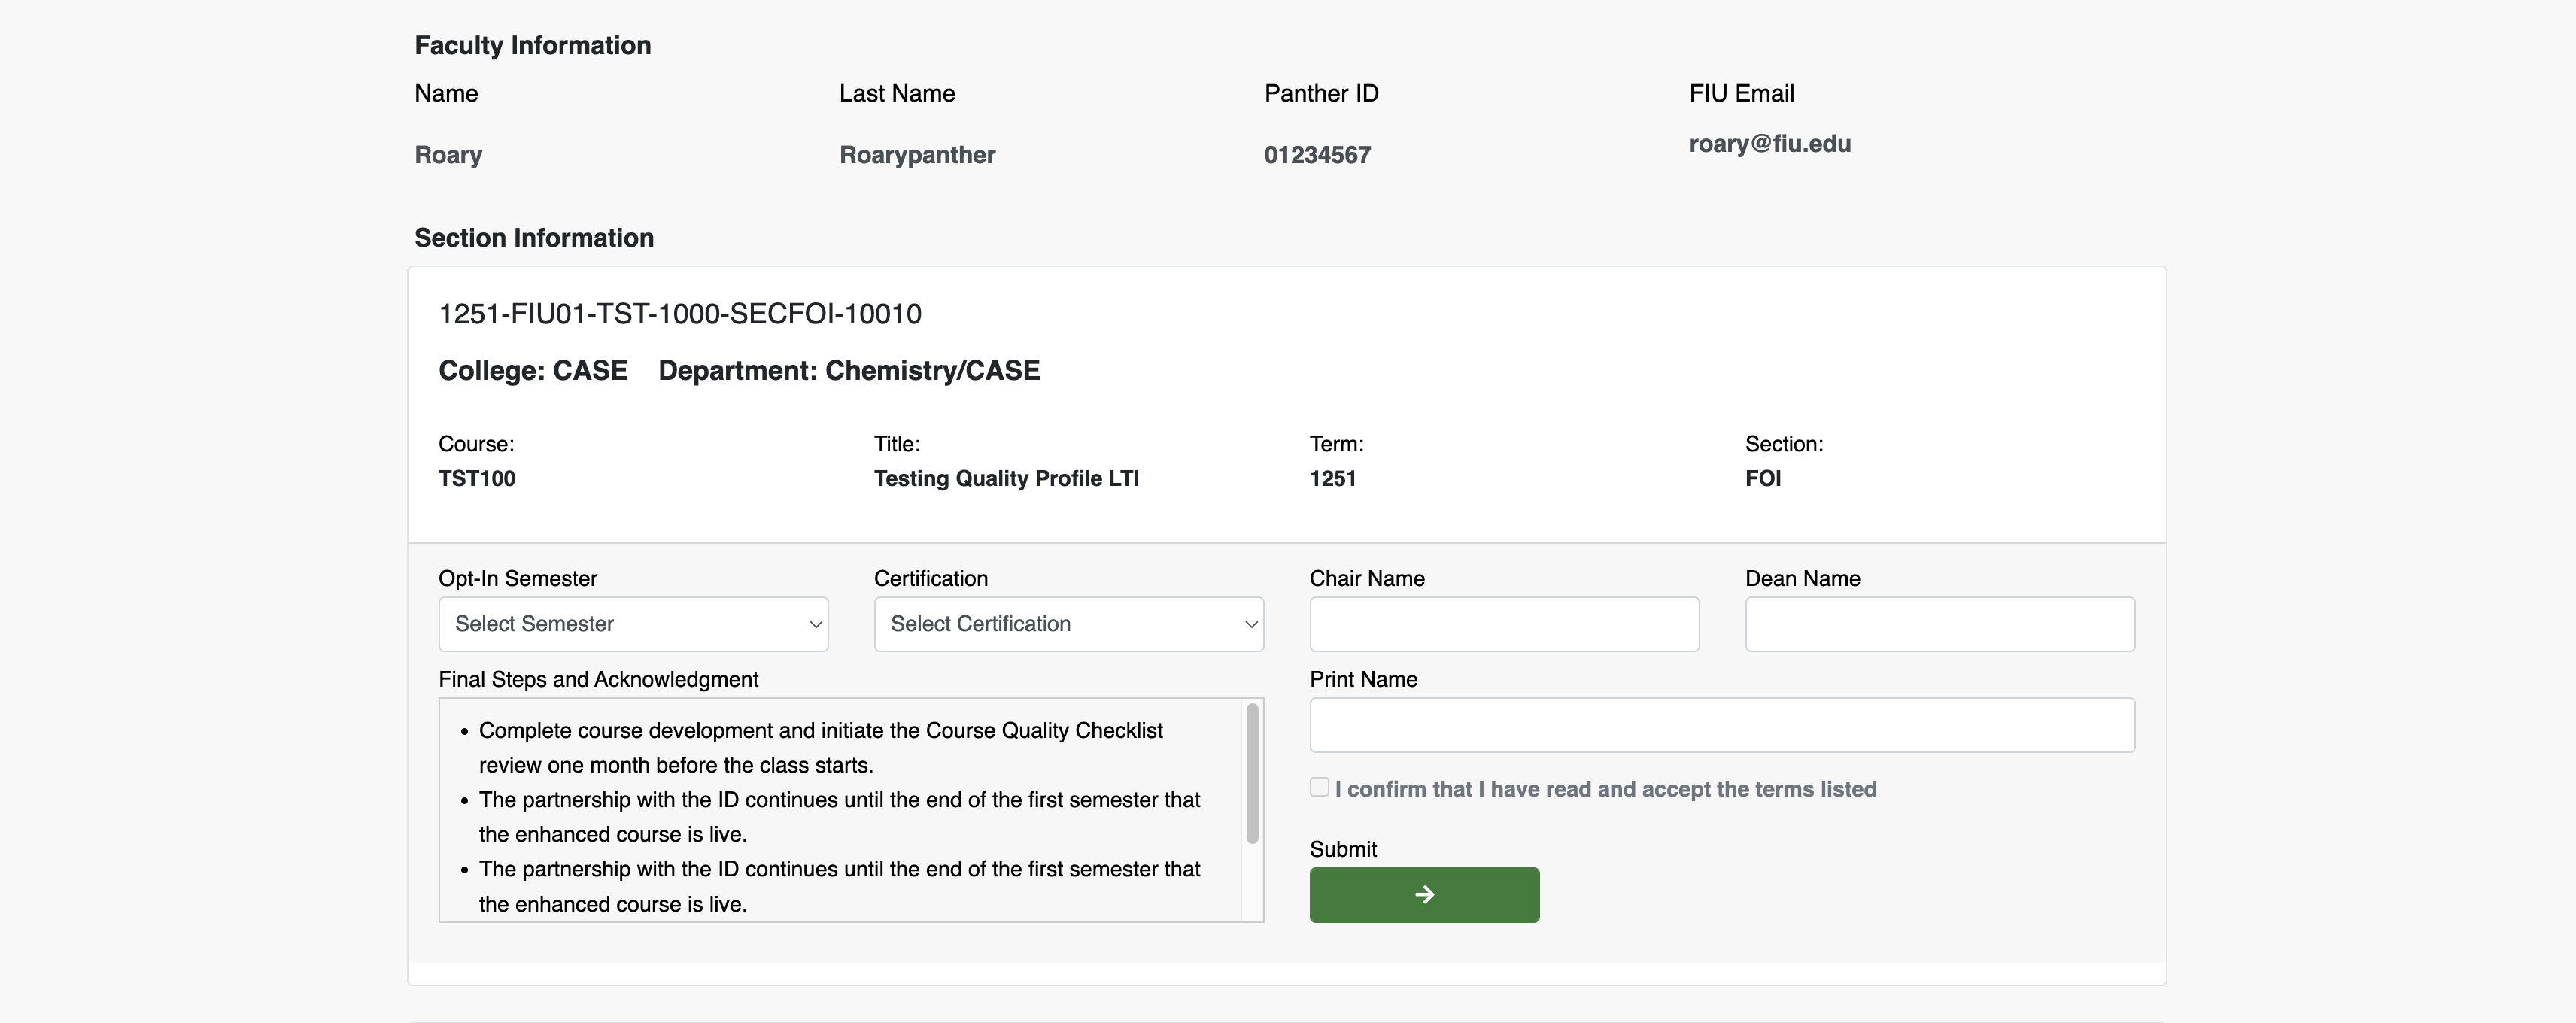Viewport: 2576px width, 1023px height.
Task: Click the Dean Name input field
Action: [1940, 624]
